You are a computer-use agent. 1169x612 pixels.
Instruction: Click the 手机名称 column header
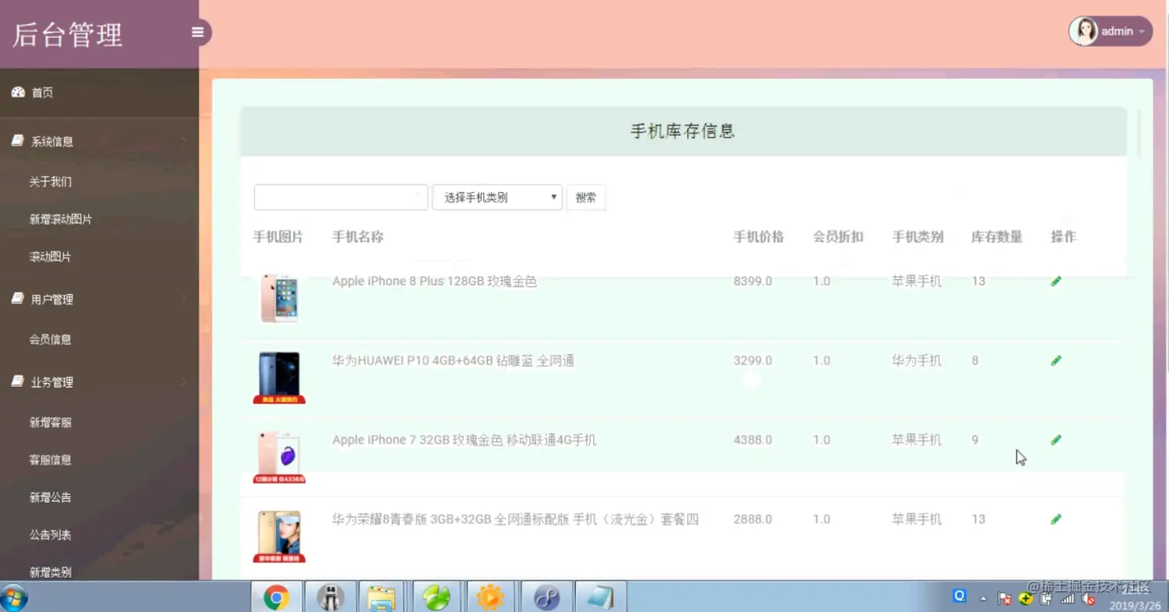point(358,237)
